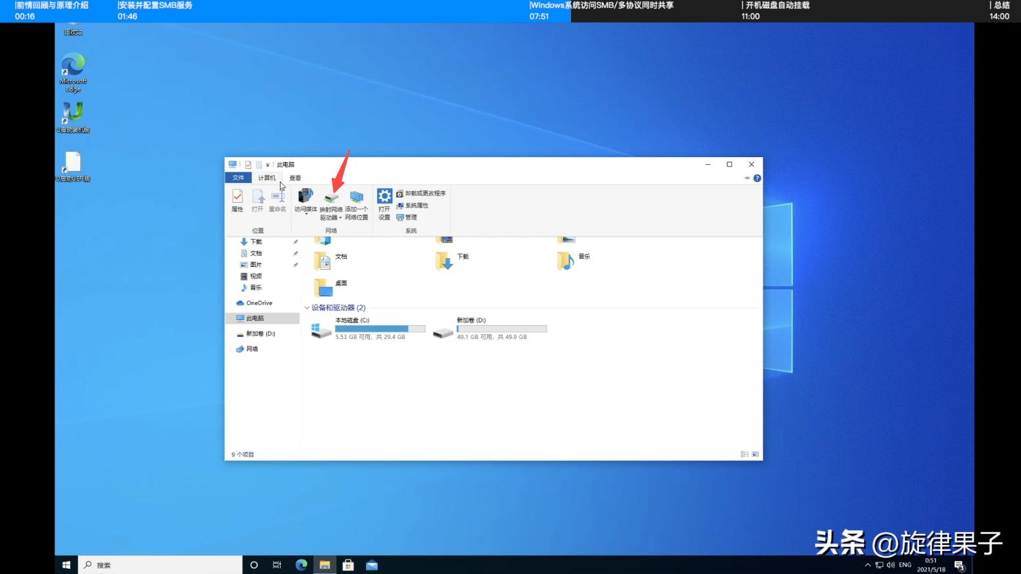This screenshot has height=574, width=1021.
Task: Select the 属性 ribbon icon
Action: [237, 200]
